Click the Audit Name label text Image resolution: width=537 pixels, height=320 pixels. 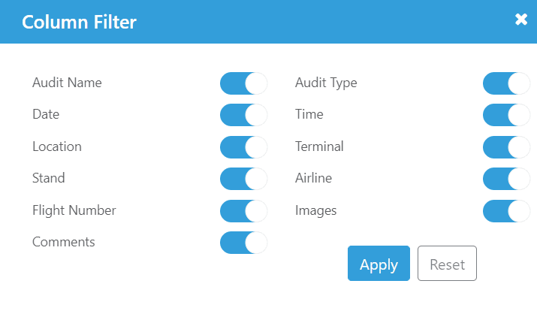[67, 83]
